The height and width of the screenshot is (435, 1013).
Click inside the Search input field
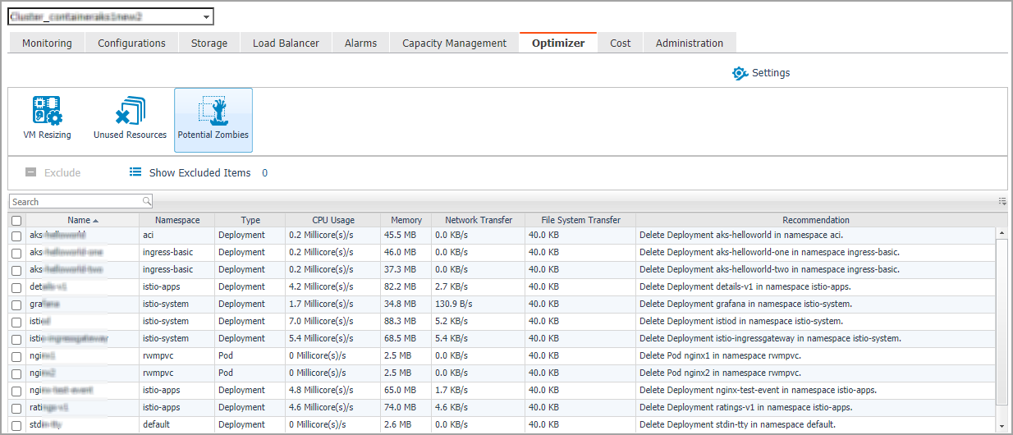(74, 202)
